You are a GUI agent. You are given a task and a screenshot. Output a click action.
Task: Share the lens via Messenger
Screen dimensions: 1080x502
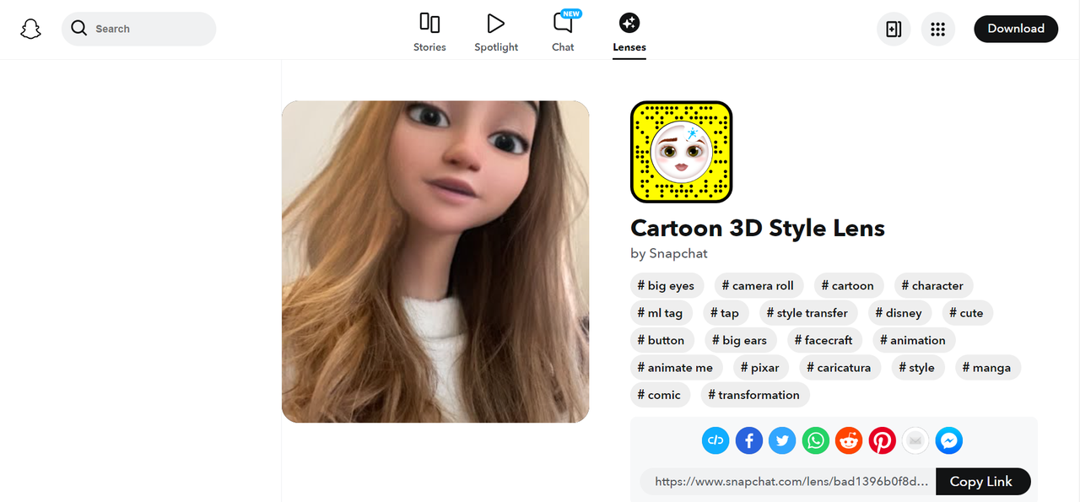[949, 440]
